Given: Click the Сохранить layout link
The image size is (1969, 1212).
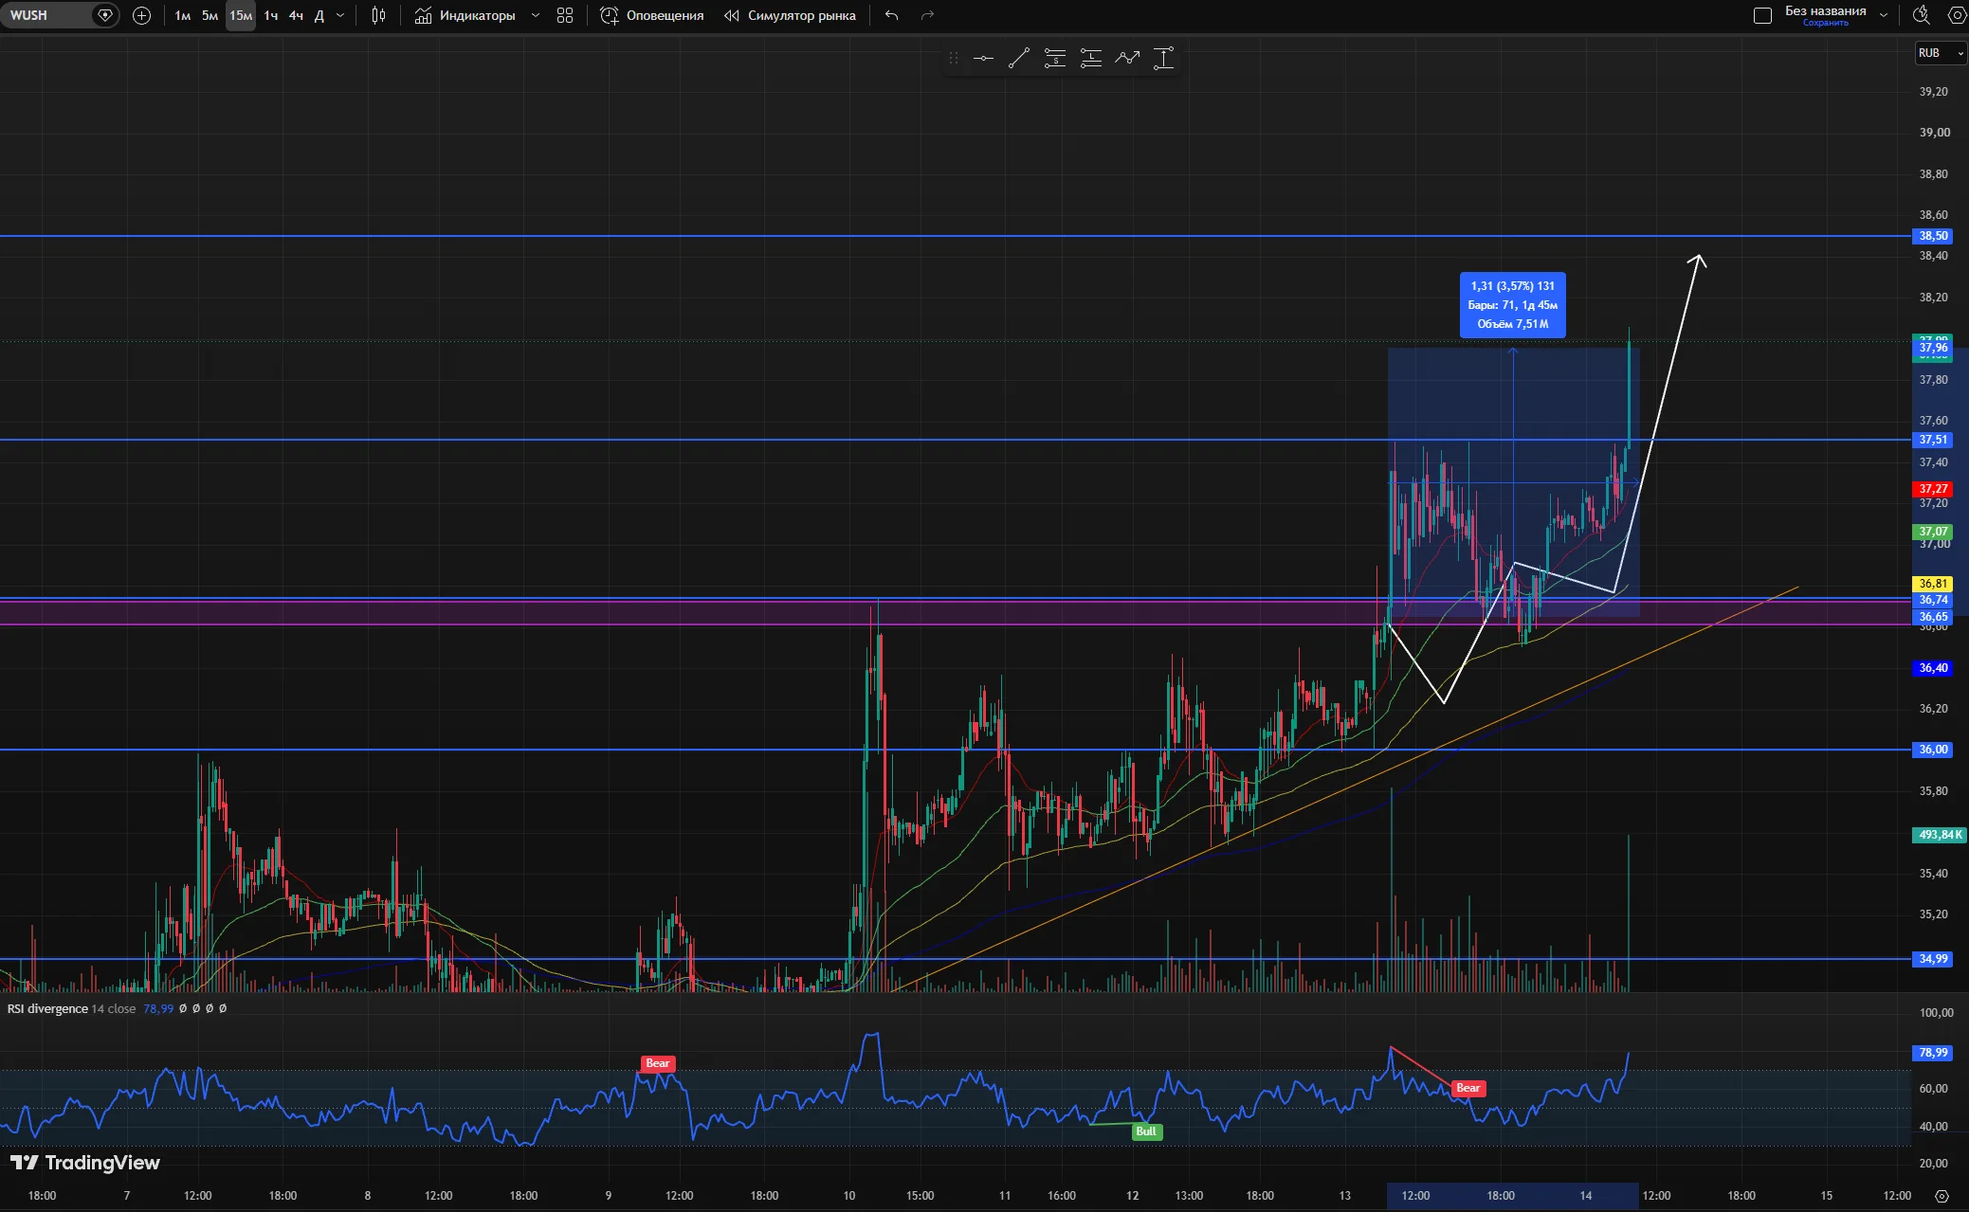Looking at the screenshot, I should [x=1825, y=23].
